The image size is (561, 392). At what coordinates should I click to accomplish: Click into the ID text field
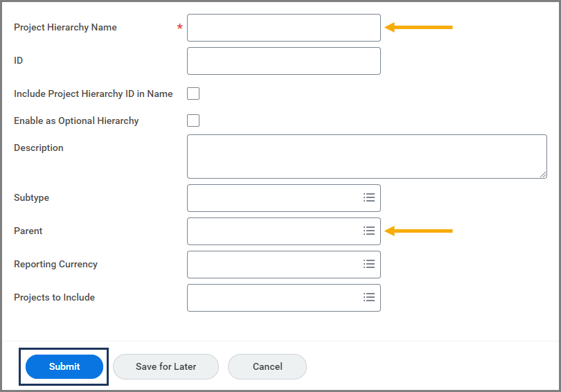click(x=283, y=61)
